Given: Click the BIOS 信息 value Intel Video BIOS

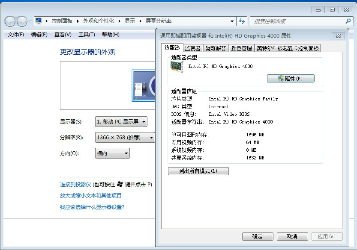Looking at the screenshot, I should [x=229, y=114].
